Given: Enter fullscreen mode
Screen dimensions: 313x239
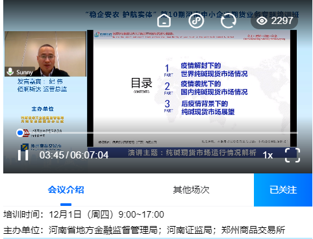Looking at the screenshot, I should (292, 155).
